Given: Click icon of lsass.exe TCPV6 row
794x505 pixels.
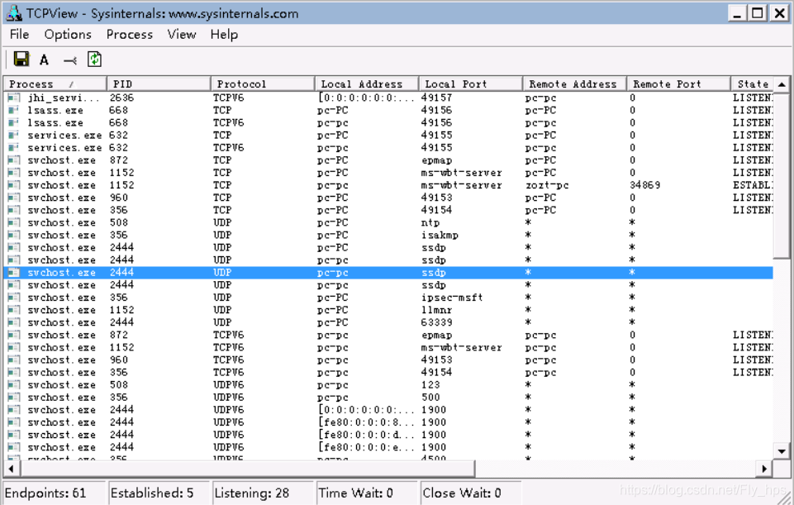Looking at the screenshot, I should [x=14, y=122].
